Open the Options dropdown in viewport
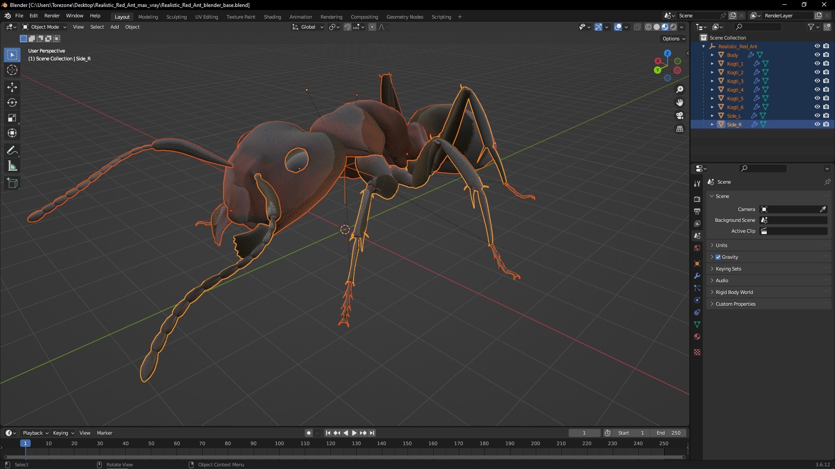 (673, 39)
